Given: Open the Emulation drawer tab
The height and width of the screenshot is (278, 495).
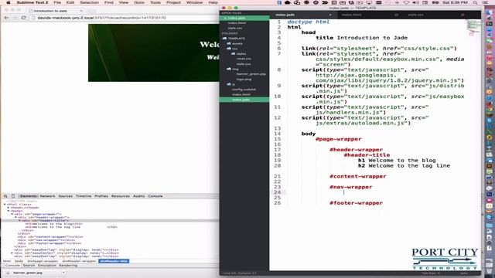Looking at the screenshot, I should click(46, 266).
